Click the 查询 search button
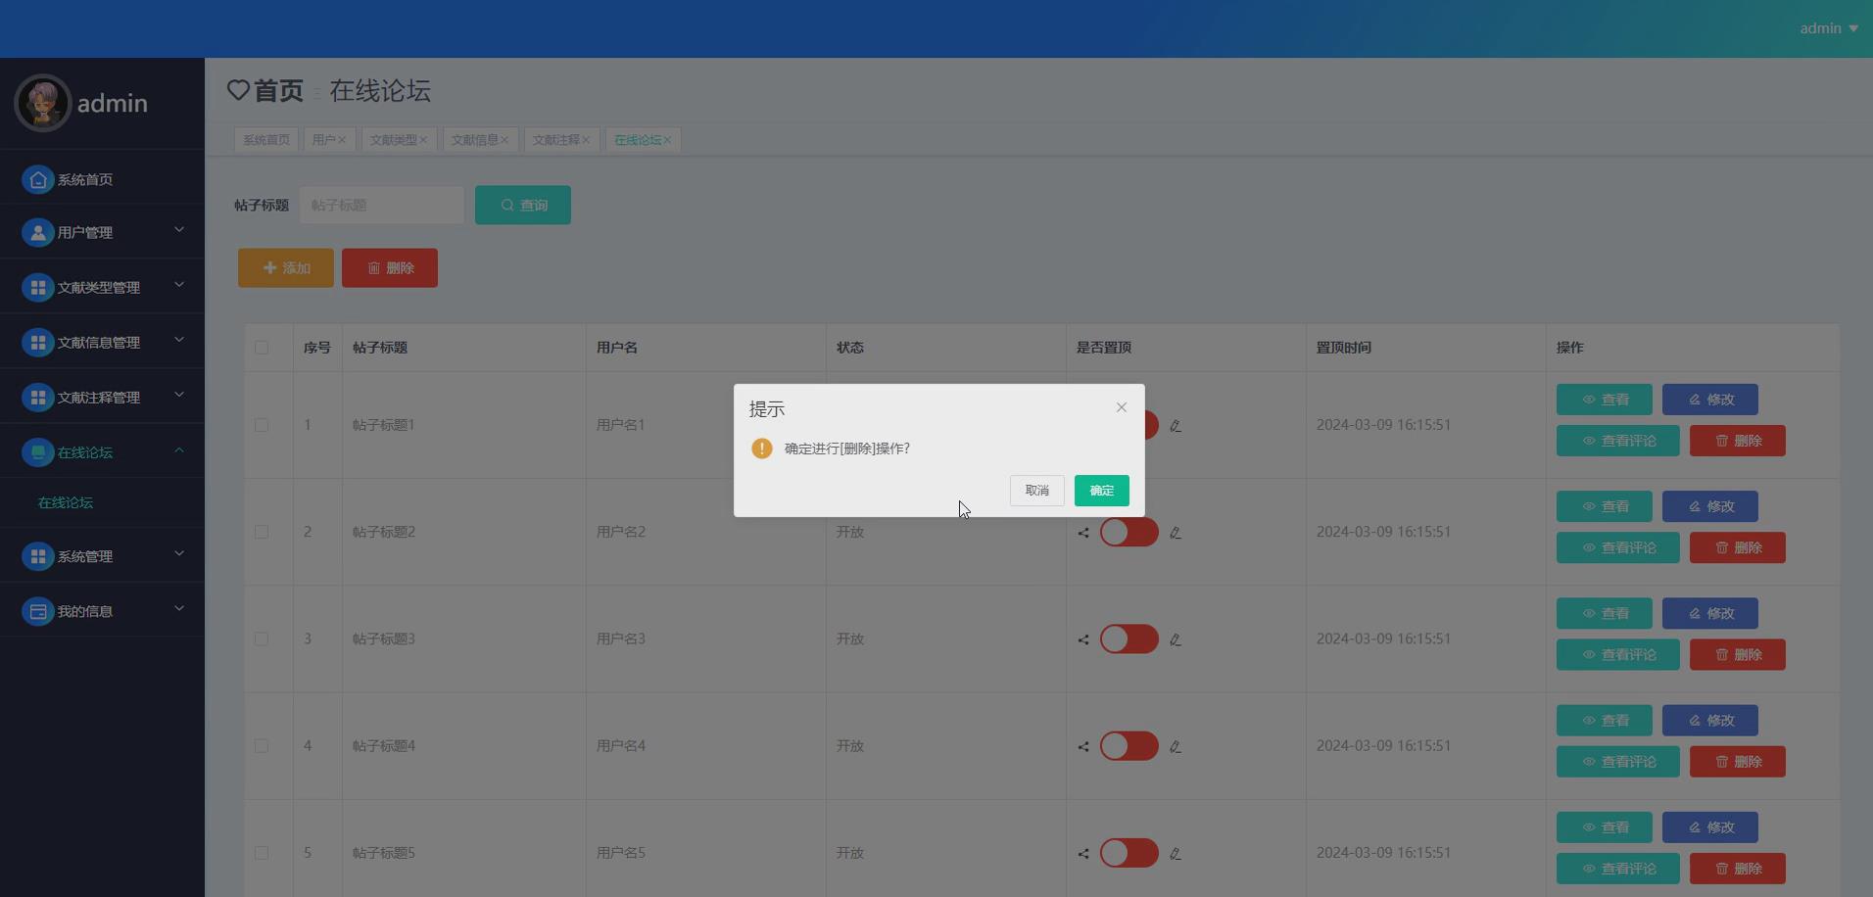This screenshot has width=1873, height=897. 523,205
